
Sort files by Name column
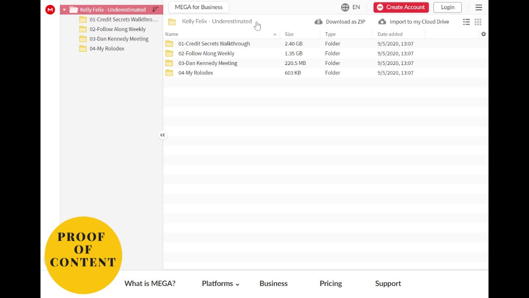(172, 34)
